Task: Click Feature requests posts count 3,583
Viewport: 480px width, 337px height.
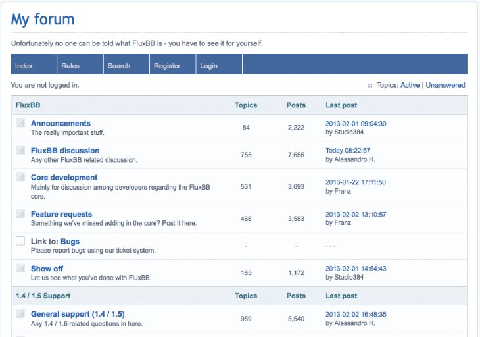Action: pyautogui.click(x=296, y=219)
